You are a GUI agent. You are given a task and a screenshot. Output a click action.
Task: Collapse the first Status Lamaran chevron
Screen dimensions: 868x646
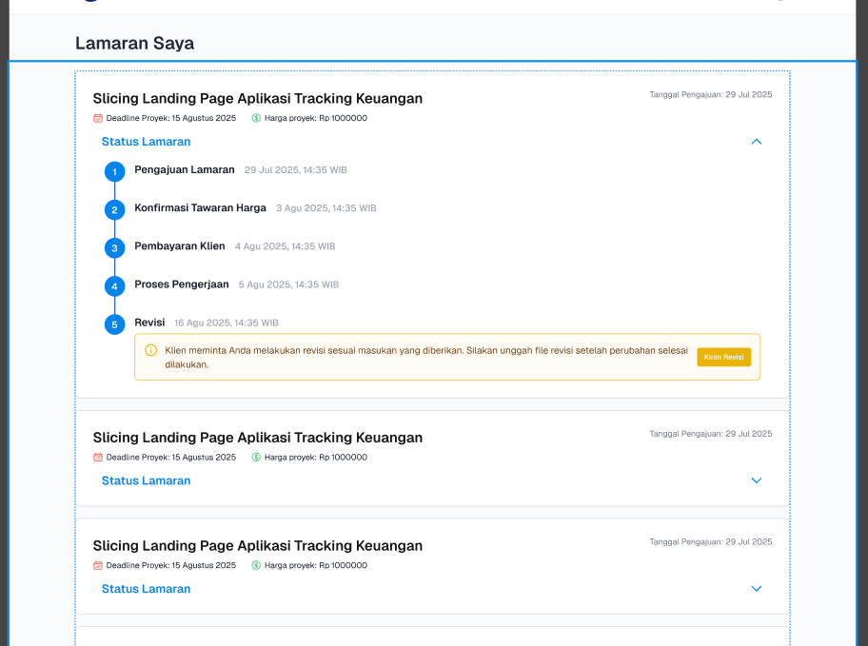[x=757, y=142]
